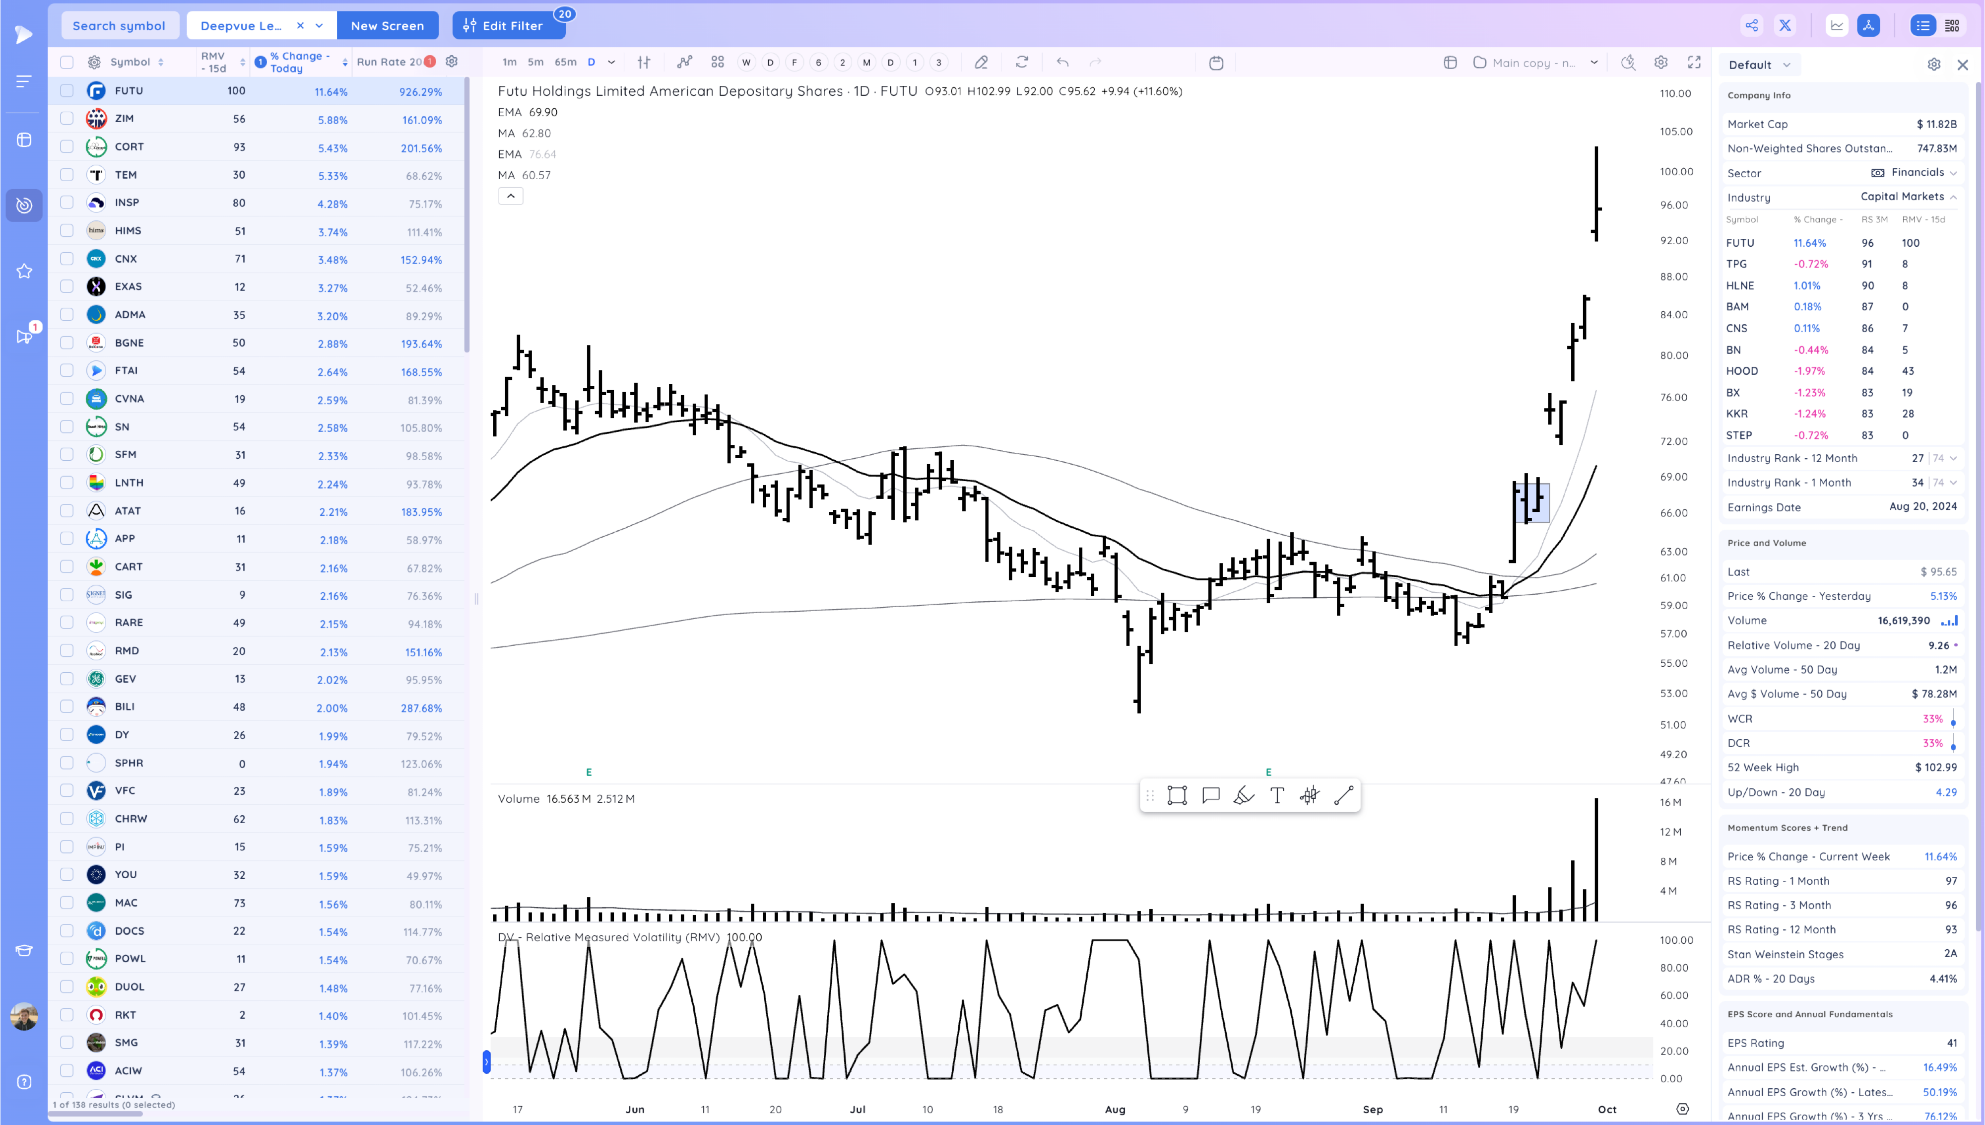Open screener table column settings gear
Image resolution: width=1985 pixels, height=1125 pixels.
[452, 61]
